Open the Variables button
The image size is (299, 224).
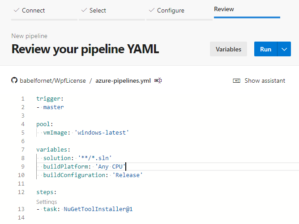(228, 49)
